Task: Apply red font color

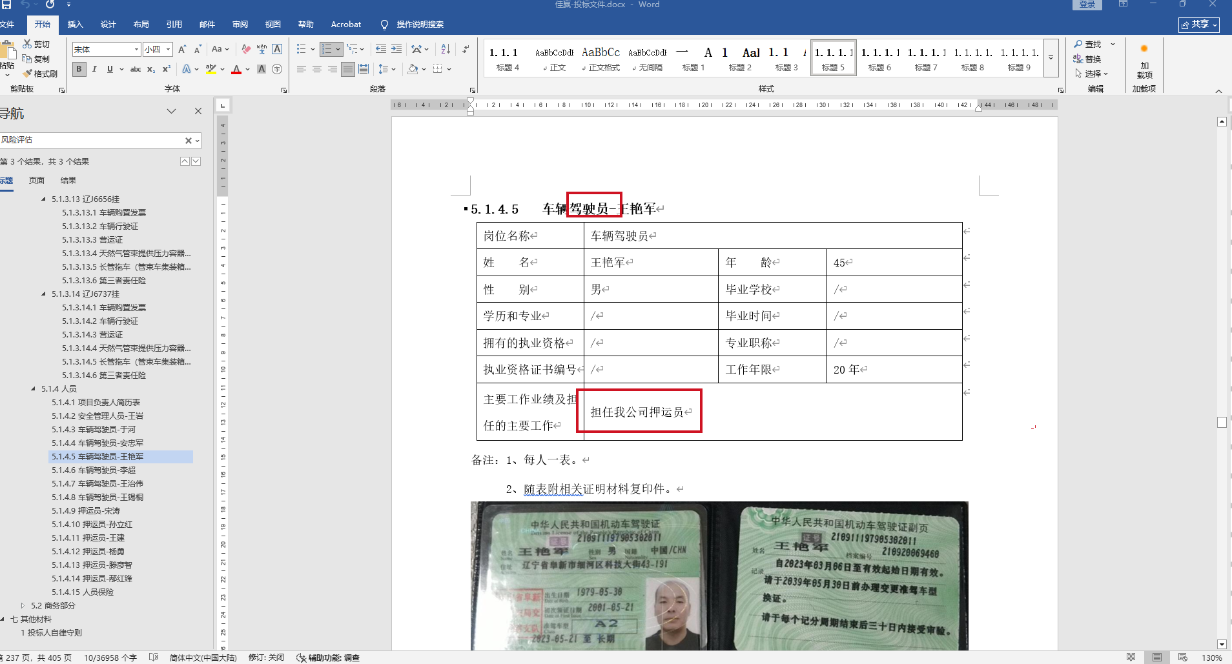Action: pyautogui.click(x=236, y=69)
